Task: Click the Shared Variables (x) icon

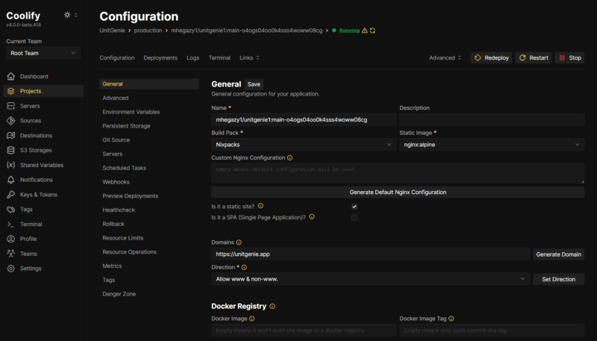Action: (10, 165)
